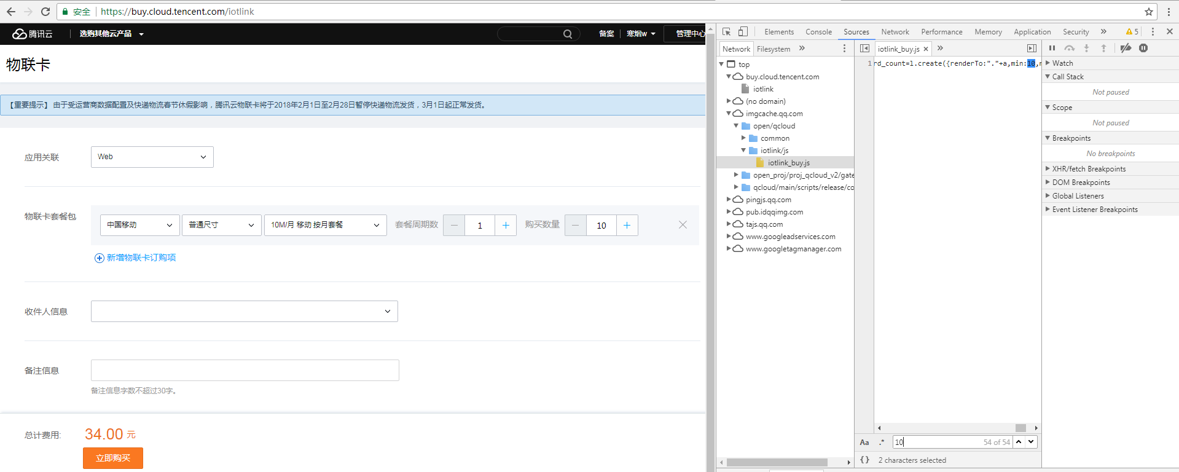
Task: Expand the pingjs.qq.com domain node
Action: (729, 199)
